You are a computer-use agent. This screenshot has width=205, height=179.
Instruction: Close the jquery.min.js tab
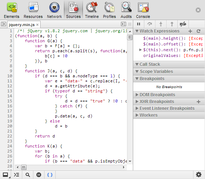coord(37,25)
